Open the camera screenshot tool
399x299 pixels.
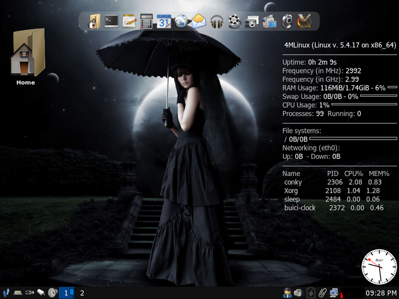click(251, 22)
